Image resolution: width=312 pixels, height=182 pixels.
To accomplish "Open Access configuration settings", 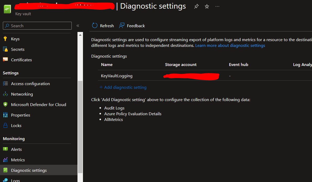I will (x=30, y=84).
